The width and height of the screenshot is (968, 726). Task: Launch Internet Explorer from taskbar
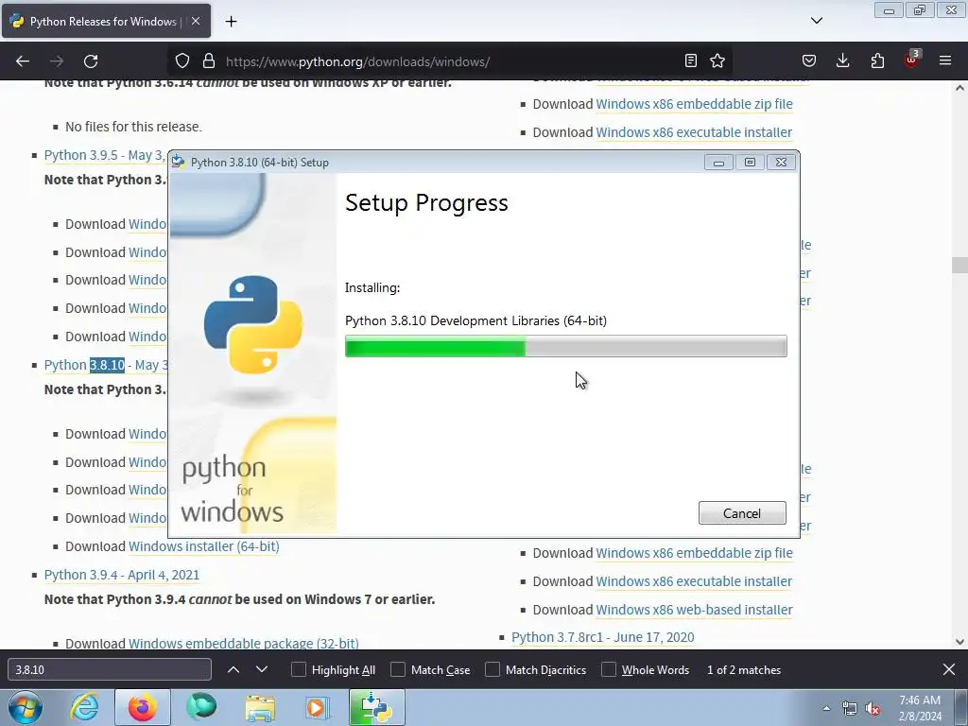[84, 707]
